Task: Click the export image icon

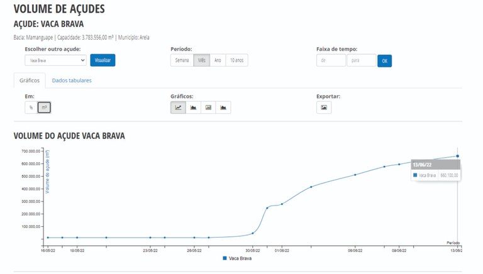Action: (324, 107)
